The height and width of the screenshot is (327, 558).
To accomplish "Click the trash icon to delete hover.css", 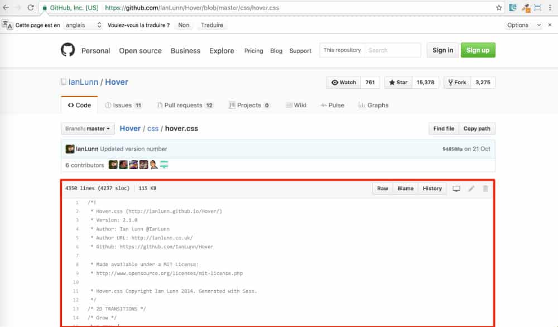I will [x=485, y=189].
